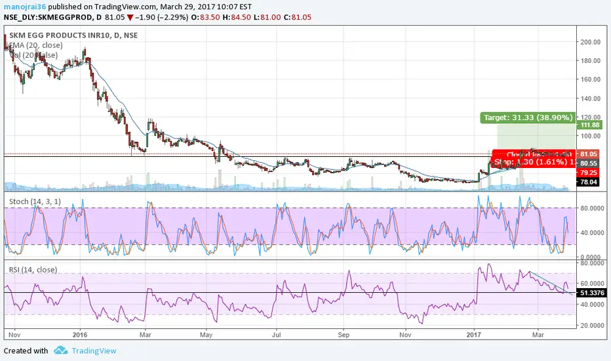Screen dimensions: 611x361
Task: Click the 78.04 black price tag
Action: click(589, 182)
